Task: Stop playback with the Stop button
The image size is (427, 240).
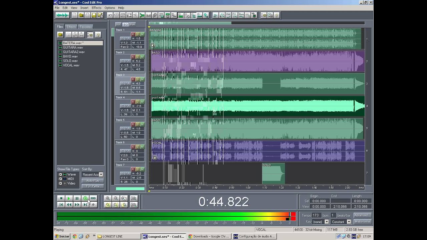Action: pyautogui.click(x=61, y=198)
